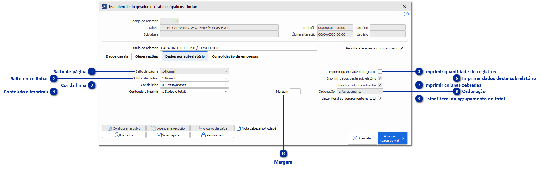Click the Avançar (page down) button
The image size is (541, 170).
[x=393, y=138]
